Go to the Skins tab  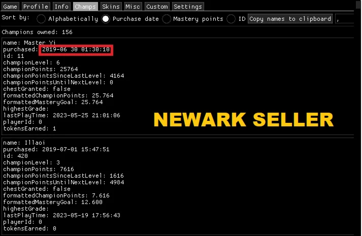point(111,7)
